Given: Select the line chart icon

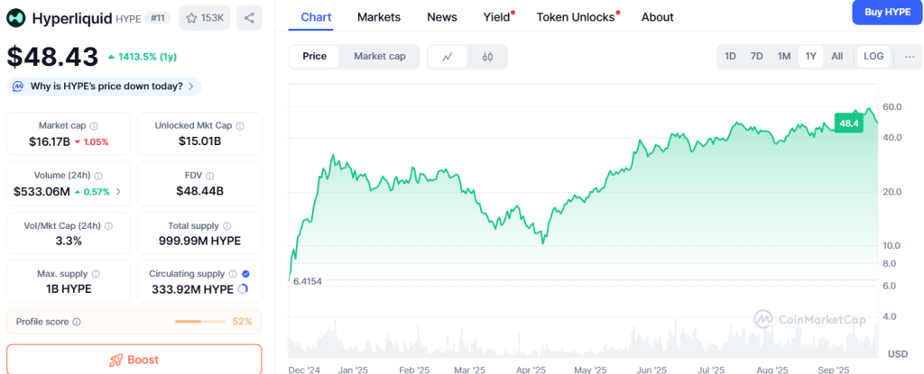Looking at the screenshot, I should coord(447,57).
